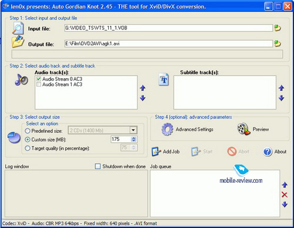Click inside the Job queue list
The height and width of the screenshot is (228, 294).
click(215, 193)
